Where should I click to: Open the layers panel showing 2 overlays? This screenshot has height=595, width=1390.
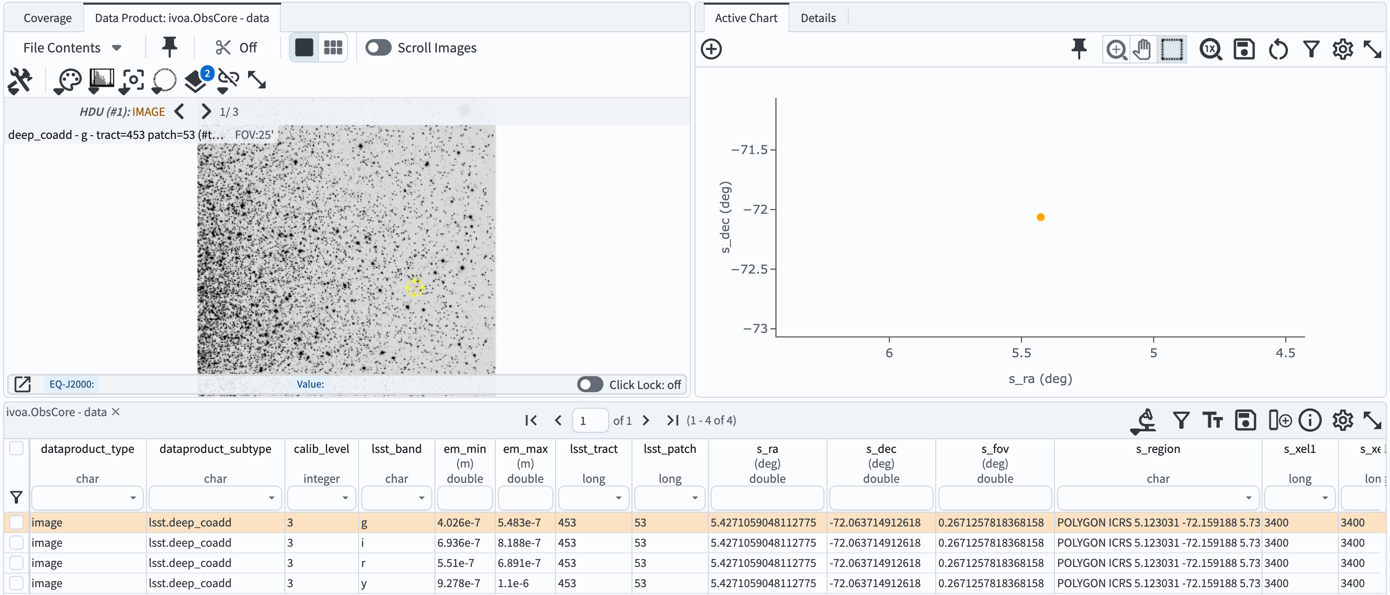click(x=195, y=82)
